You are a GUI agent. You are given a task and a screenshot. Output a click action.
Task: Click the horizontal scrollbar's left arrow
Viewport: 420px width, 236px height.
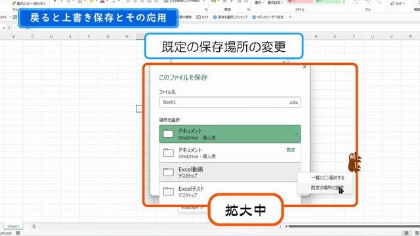286,226
